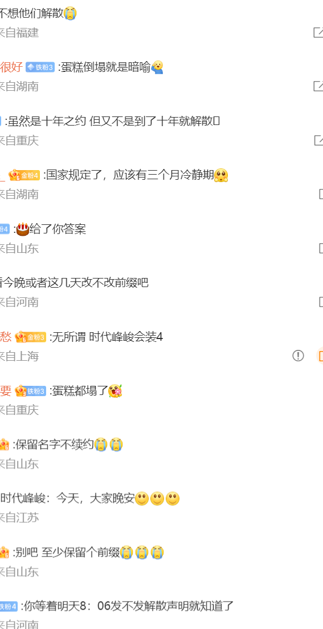Click the report exclamation icon on 来自上海 row
The height and width of the screenshot is (629, 323).
click(298, 356)
